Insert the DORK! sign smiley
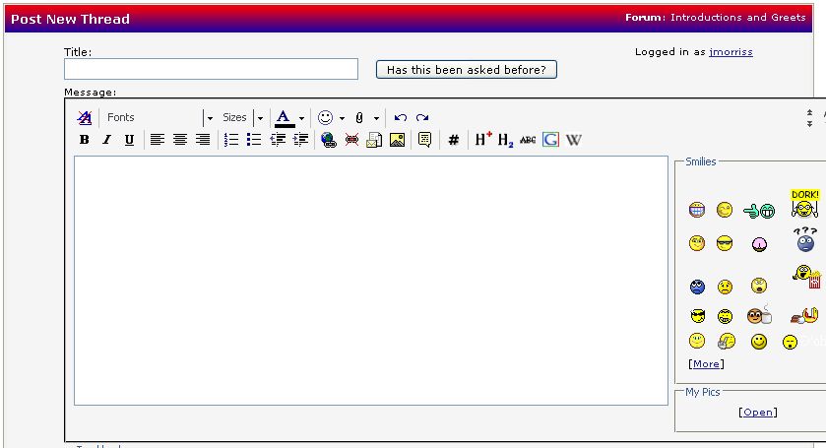This screenshot has height=448, width=826. pos(804,204)
